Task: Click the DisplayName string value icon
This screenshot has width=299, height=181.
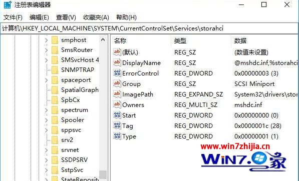Action: click(117, 62)
